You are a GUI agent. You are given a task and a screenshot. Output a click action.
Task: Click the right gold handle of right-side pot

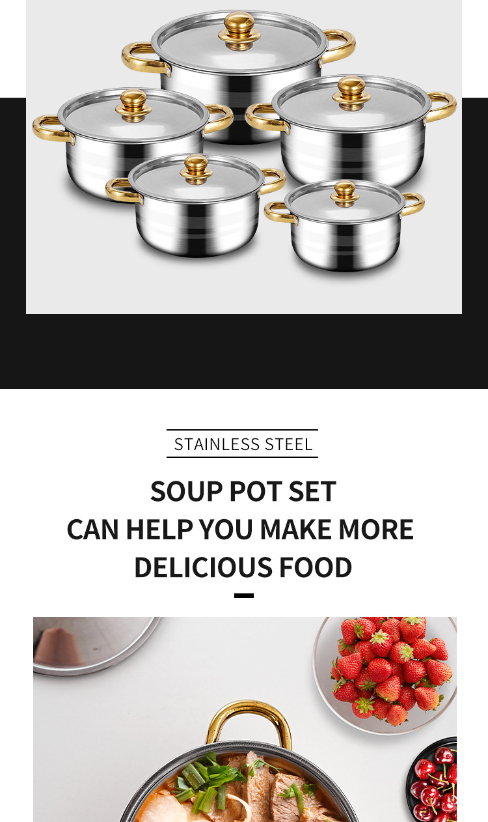pyautogui.click(x=441, y=107)
